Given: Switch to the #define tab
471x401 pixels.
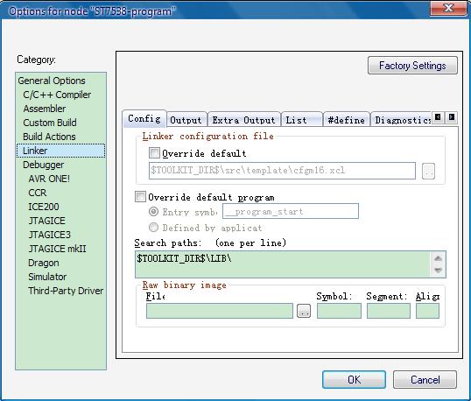Looking at the screenshot, I should click(346, 120).
